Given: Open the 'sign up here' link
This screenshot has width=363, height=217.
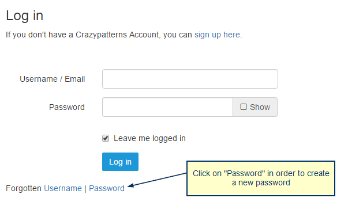Looking at the screenshot, I should 217,35.
